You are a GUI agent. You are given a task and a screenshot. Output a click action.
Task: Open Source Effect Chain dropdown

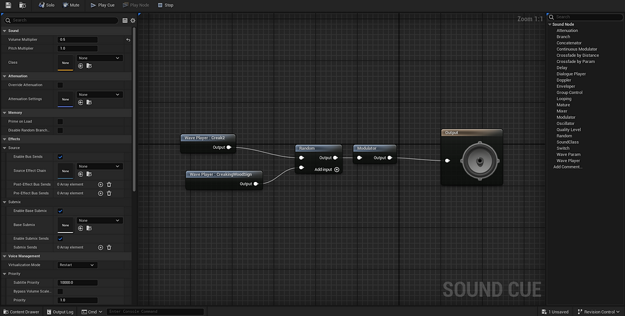pos(99,167)
